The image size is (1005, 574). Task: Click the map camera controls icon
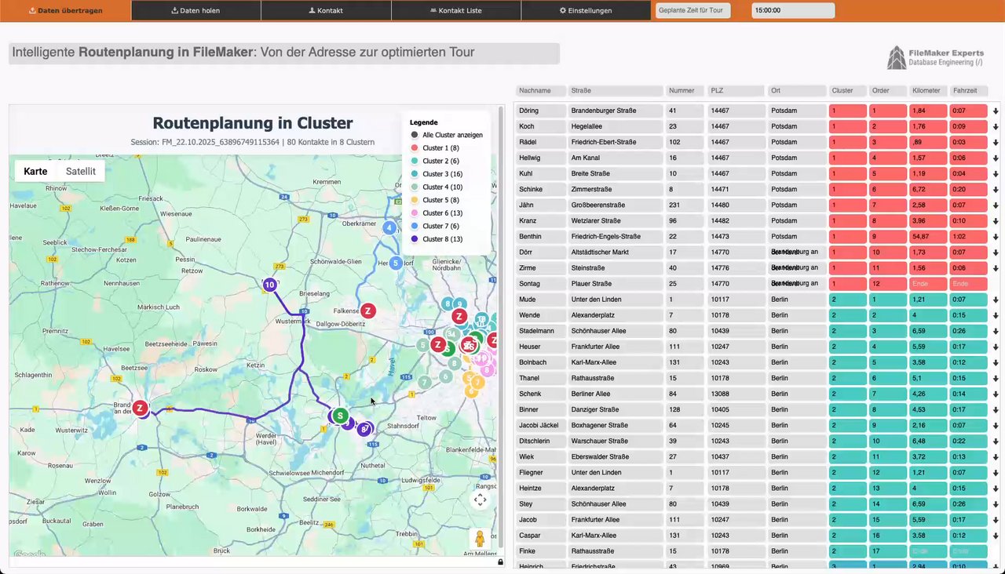point(480,500)
